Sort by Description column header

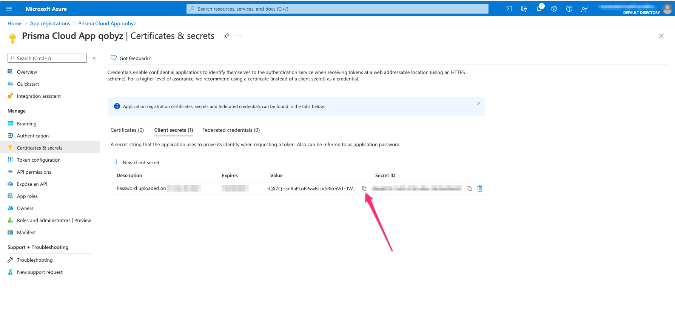coord(129,175)
